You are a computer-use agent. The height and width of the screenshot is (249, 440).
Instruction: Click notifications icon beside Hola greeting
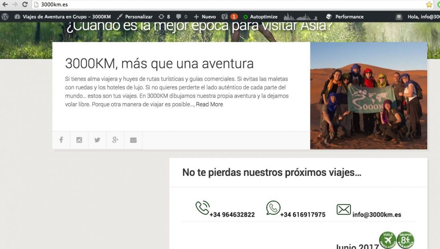[399, 17]
